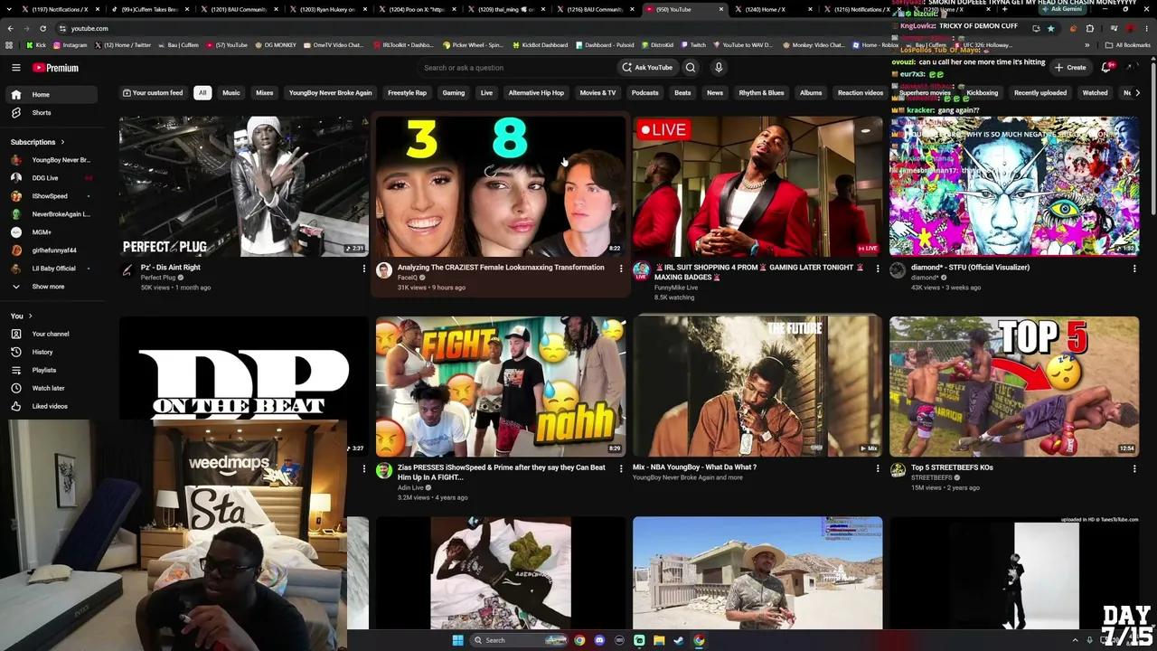Open the YouTube guide hamburger menu
This screenshot has width=1157, height=651.
[16, 68]
